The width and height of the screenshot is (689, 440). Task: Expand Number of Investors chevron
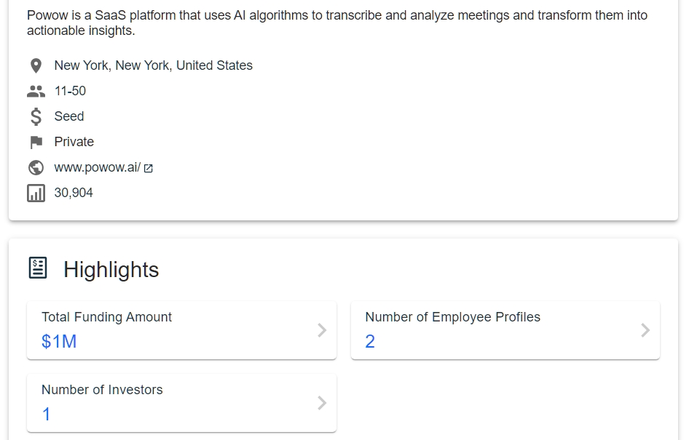coord(322,403)
